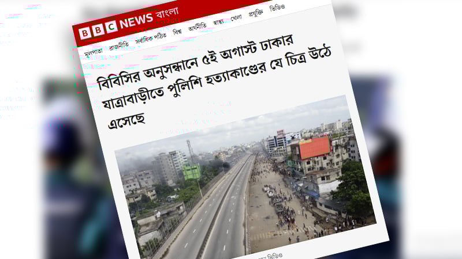This screenshot has height=259, width=462.
Task: Select the স্বাস্থ্য navigation item
Action: point(218,22)
